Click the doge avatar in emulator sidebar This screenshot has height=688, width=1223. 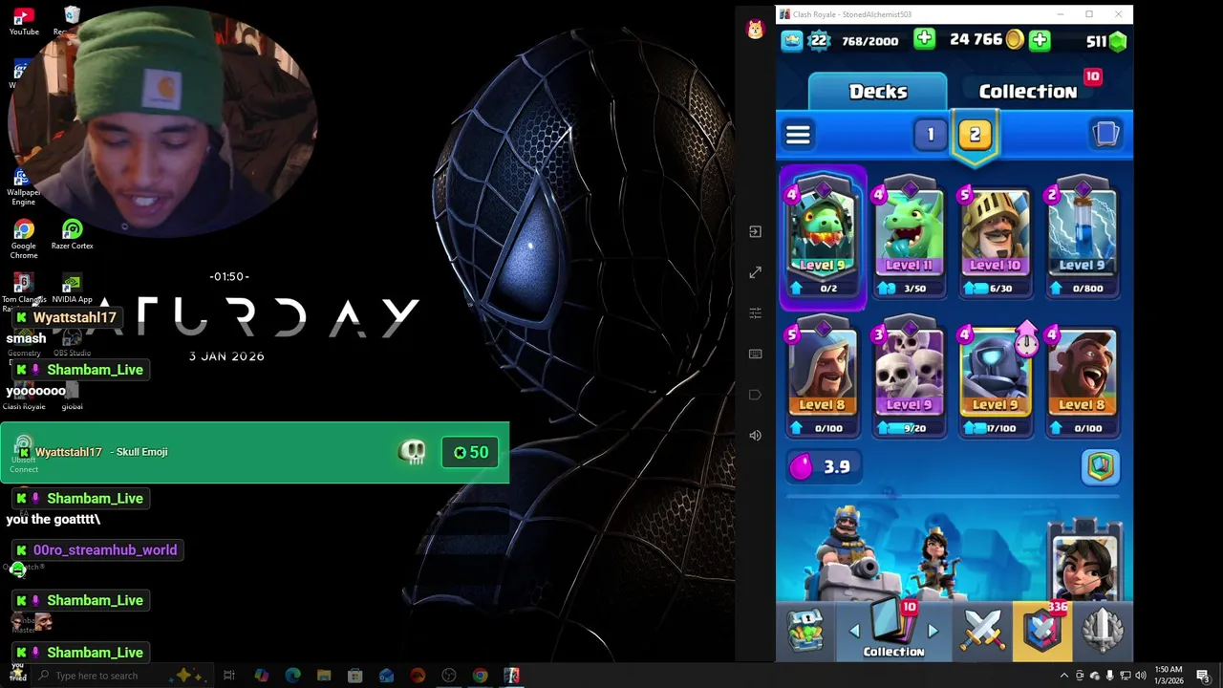(755, 30)
